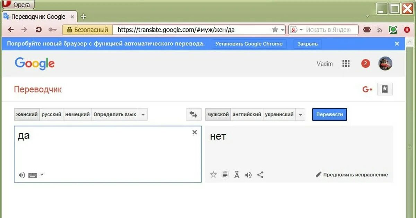Expand input tools dropdown next to keyboard
The image size is (416, 218).
42,175
